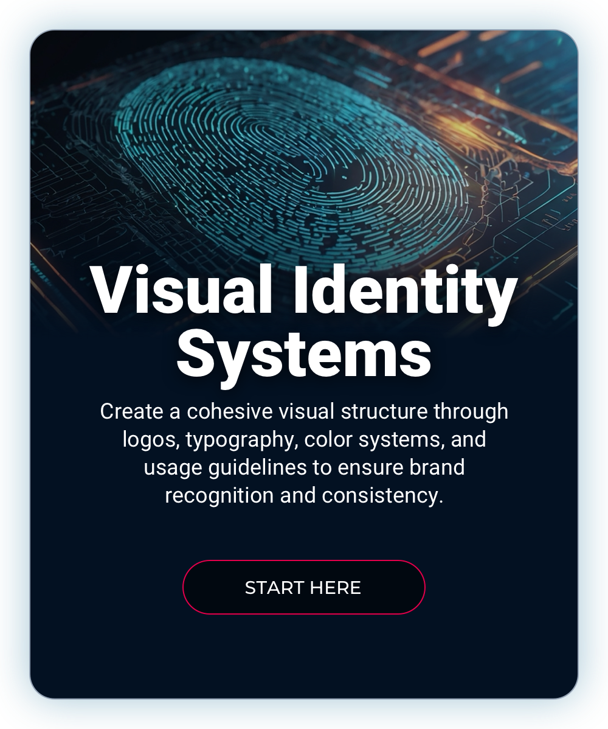Screen dimensions: 608x729
Task: Click the empty dark area below START HERE
Action: pyautogui.click(x=303, y=657)
